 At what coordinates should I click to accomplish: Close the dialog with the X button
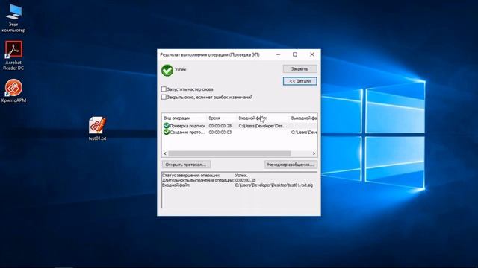click(312, 54)
